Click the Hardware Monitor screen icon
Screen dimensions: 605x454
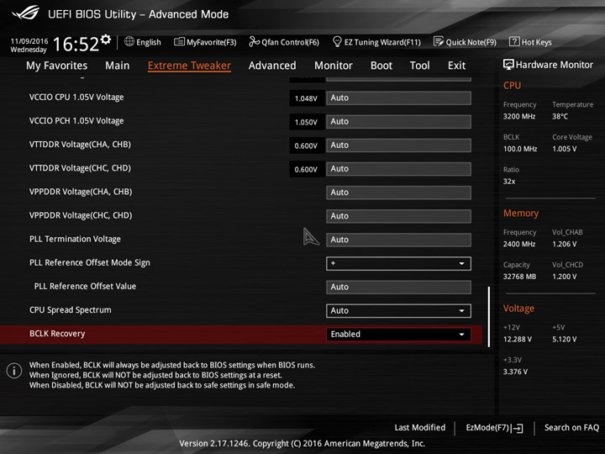pos(508,65)
